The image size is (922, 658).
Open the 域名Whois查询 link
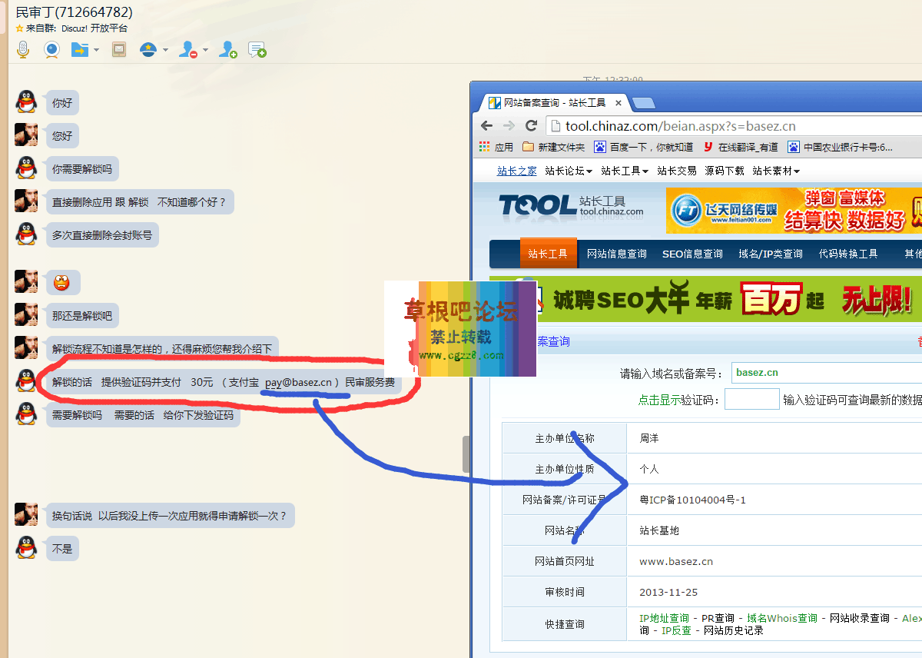781,617
